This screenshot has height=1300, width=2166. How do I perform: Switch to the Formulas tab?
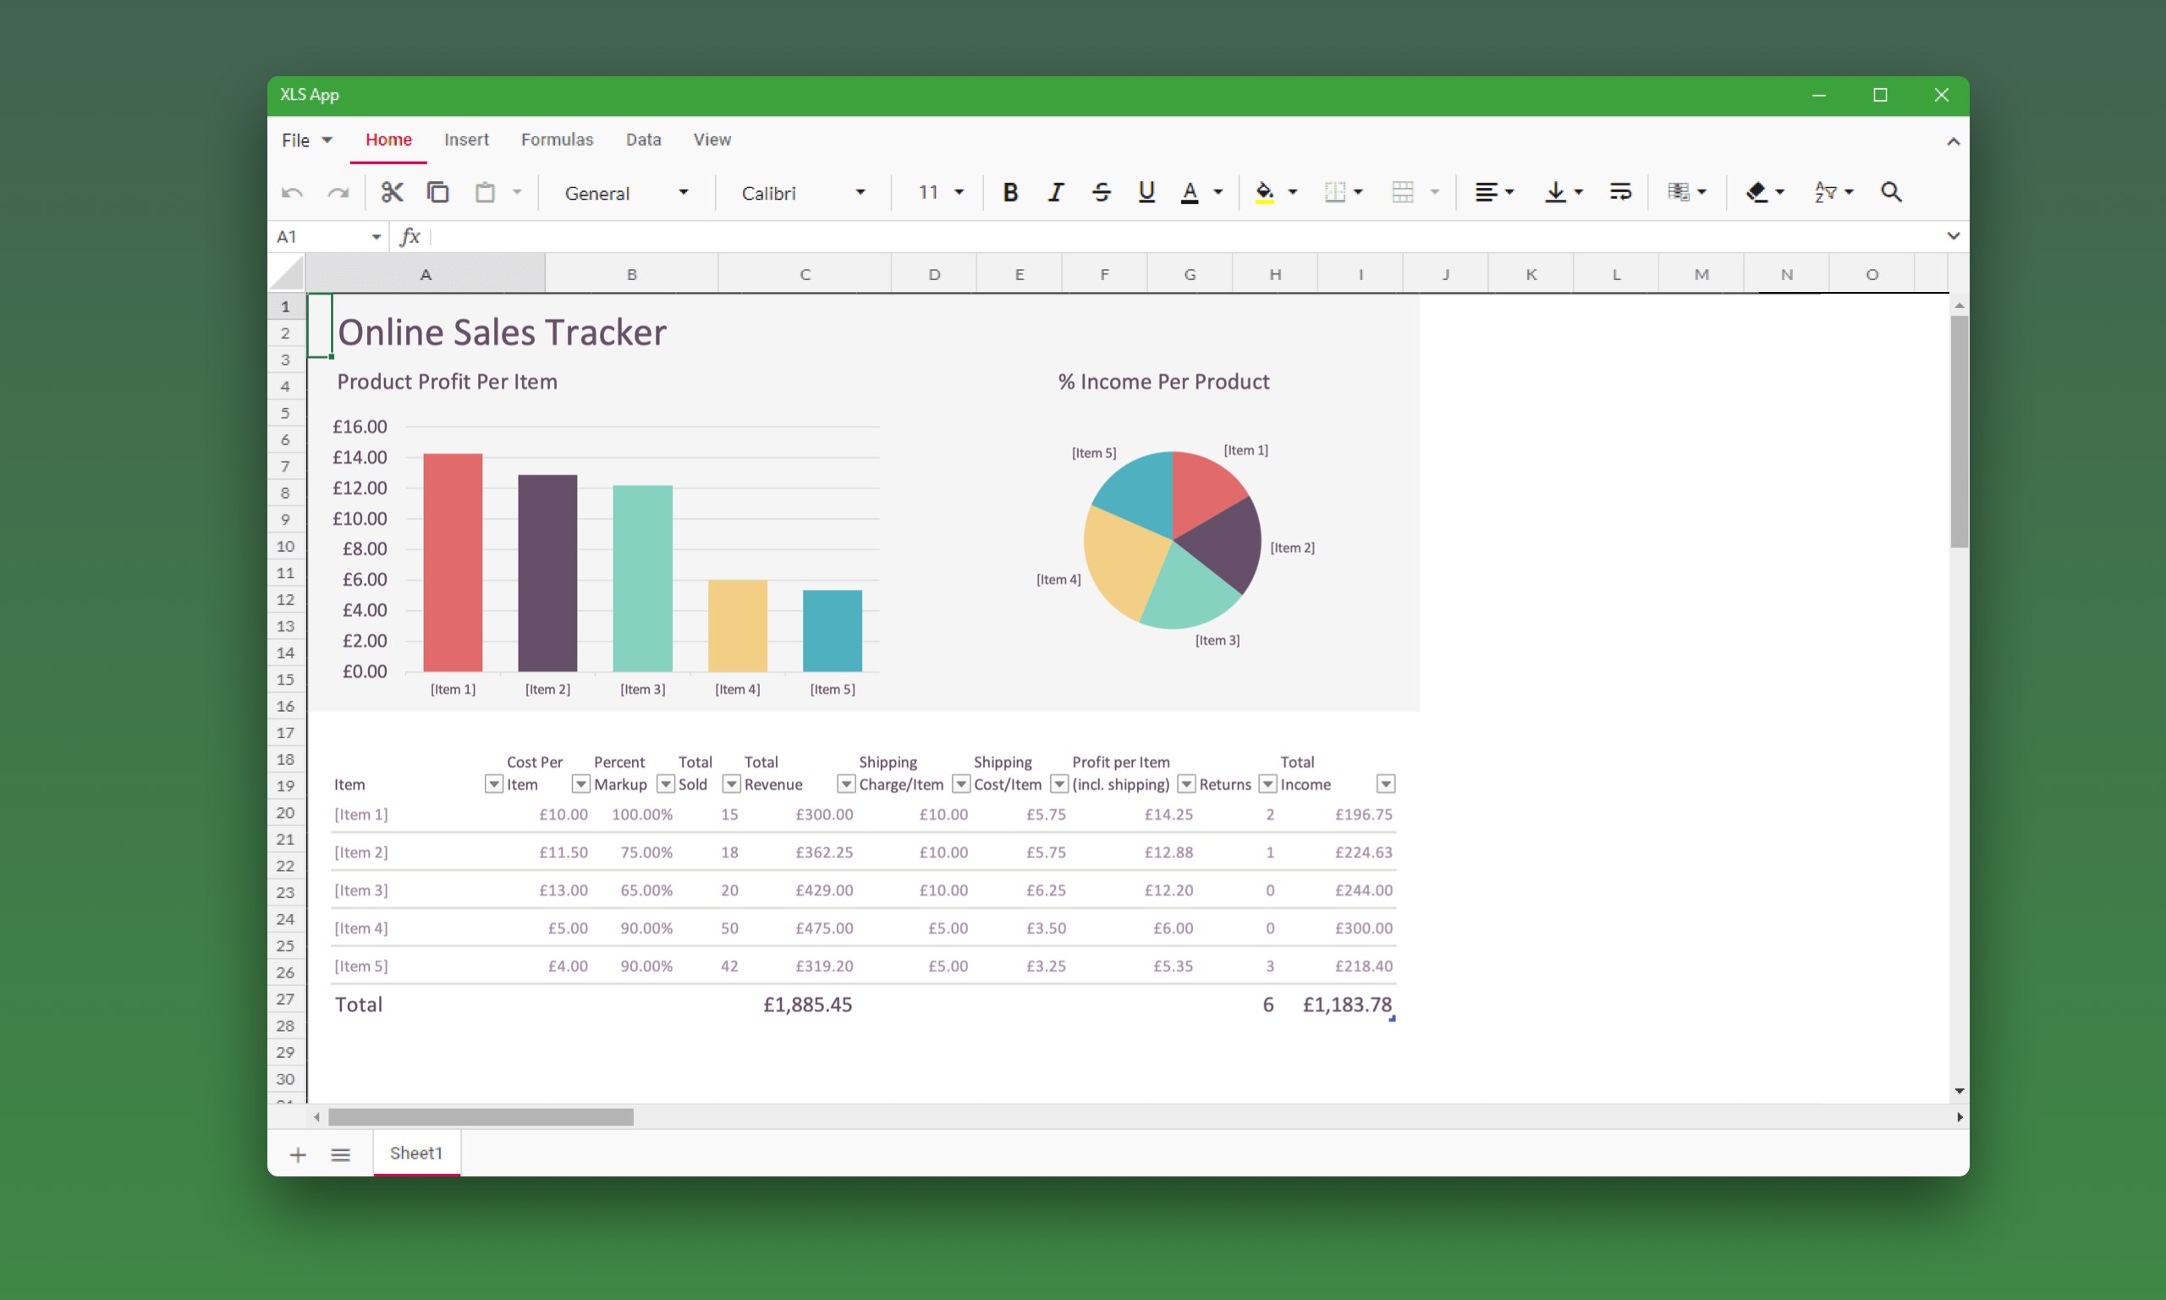[557, 140]
